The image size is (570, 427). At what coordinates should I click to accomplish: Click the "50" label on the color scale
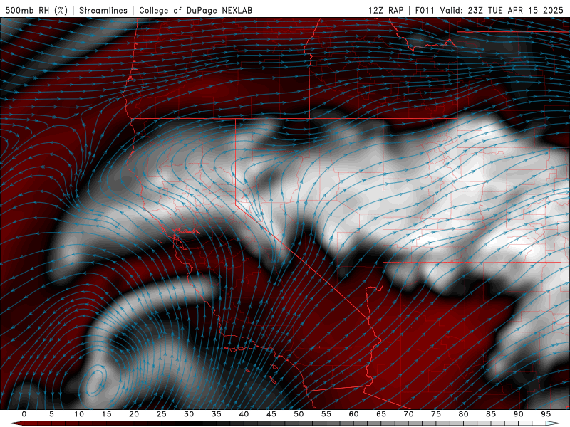[299, 414]
